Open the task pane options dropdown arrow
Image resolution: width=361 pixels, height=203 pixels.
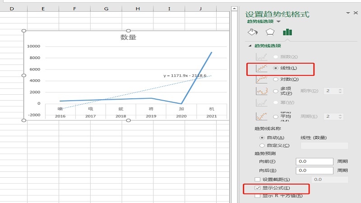(348, 14)
